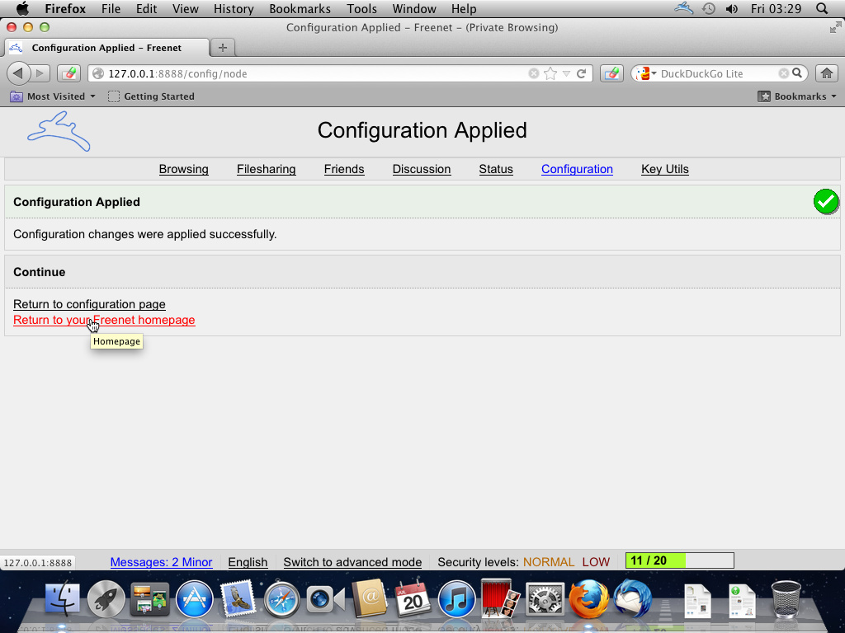The width and height of the screenshot is (845, 633).
Task: Click the Firefox home button
Action: (x=826, y=73)
